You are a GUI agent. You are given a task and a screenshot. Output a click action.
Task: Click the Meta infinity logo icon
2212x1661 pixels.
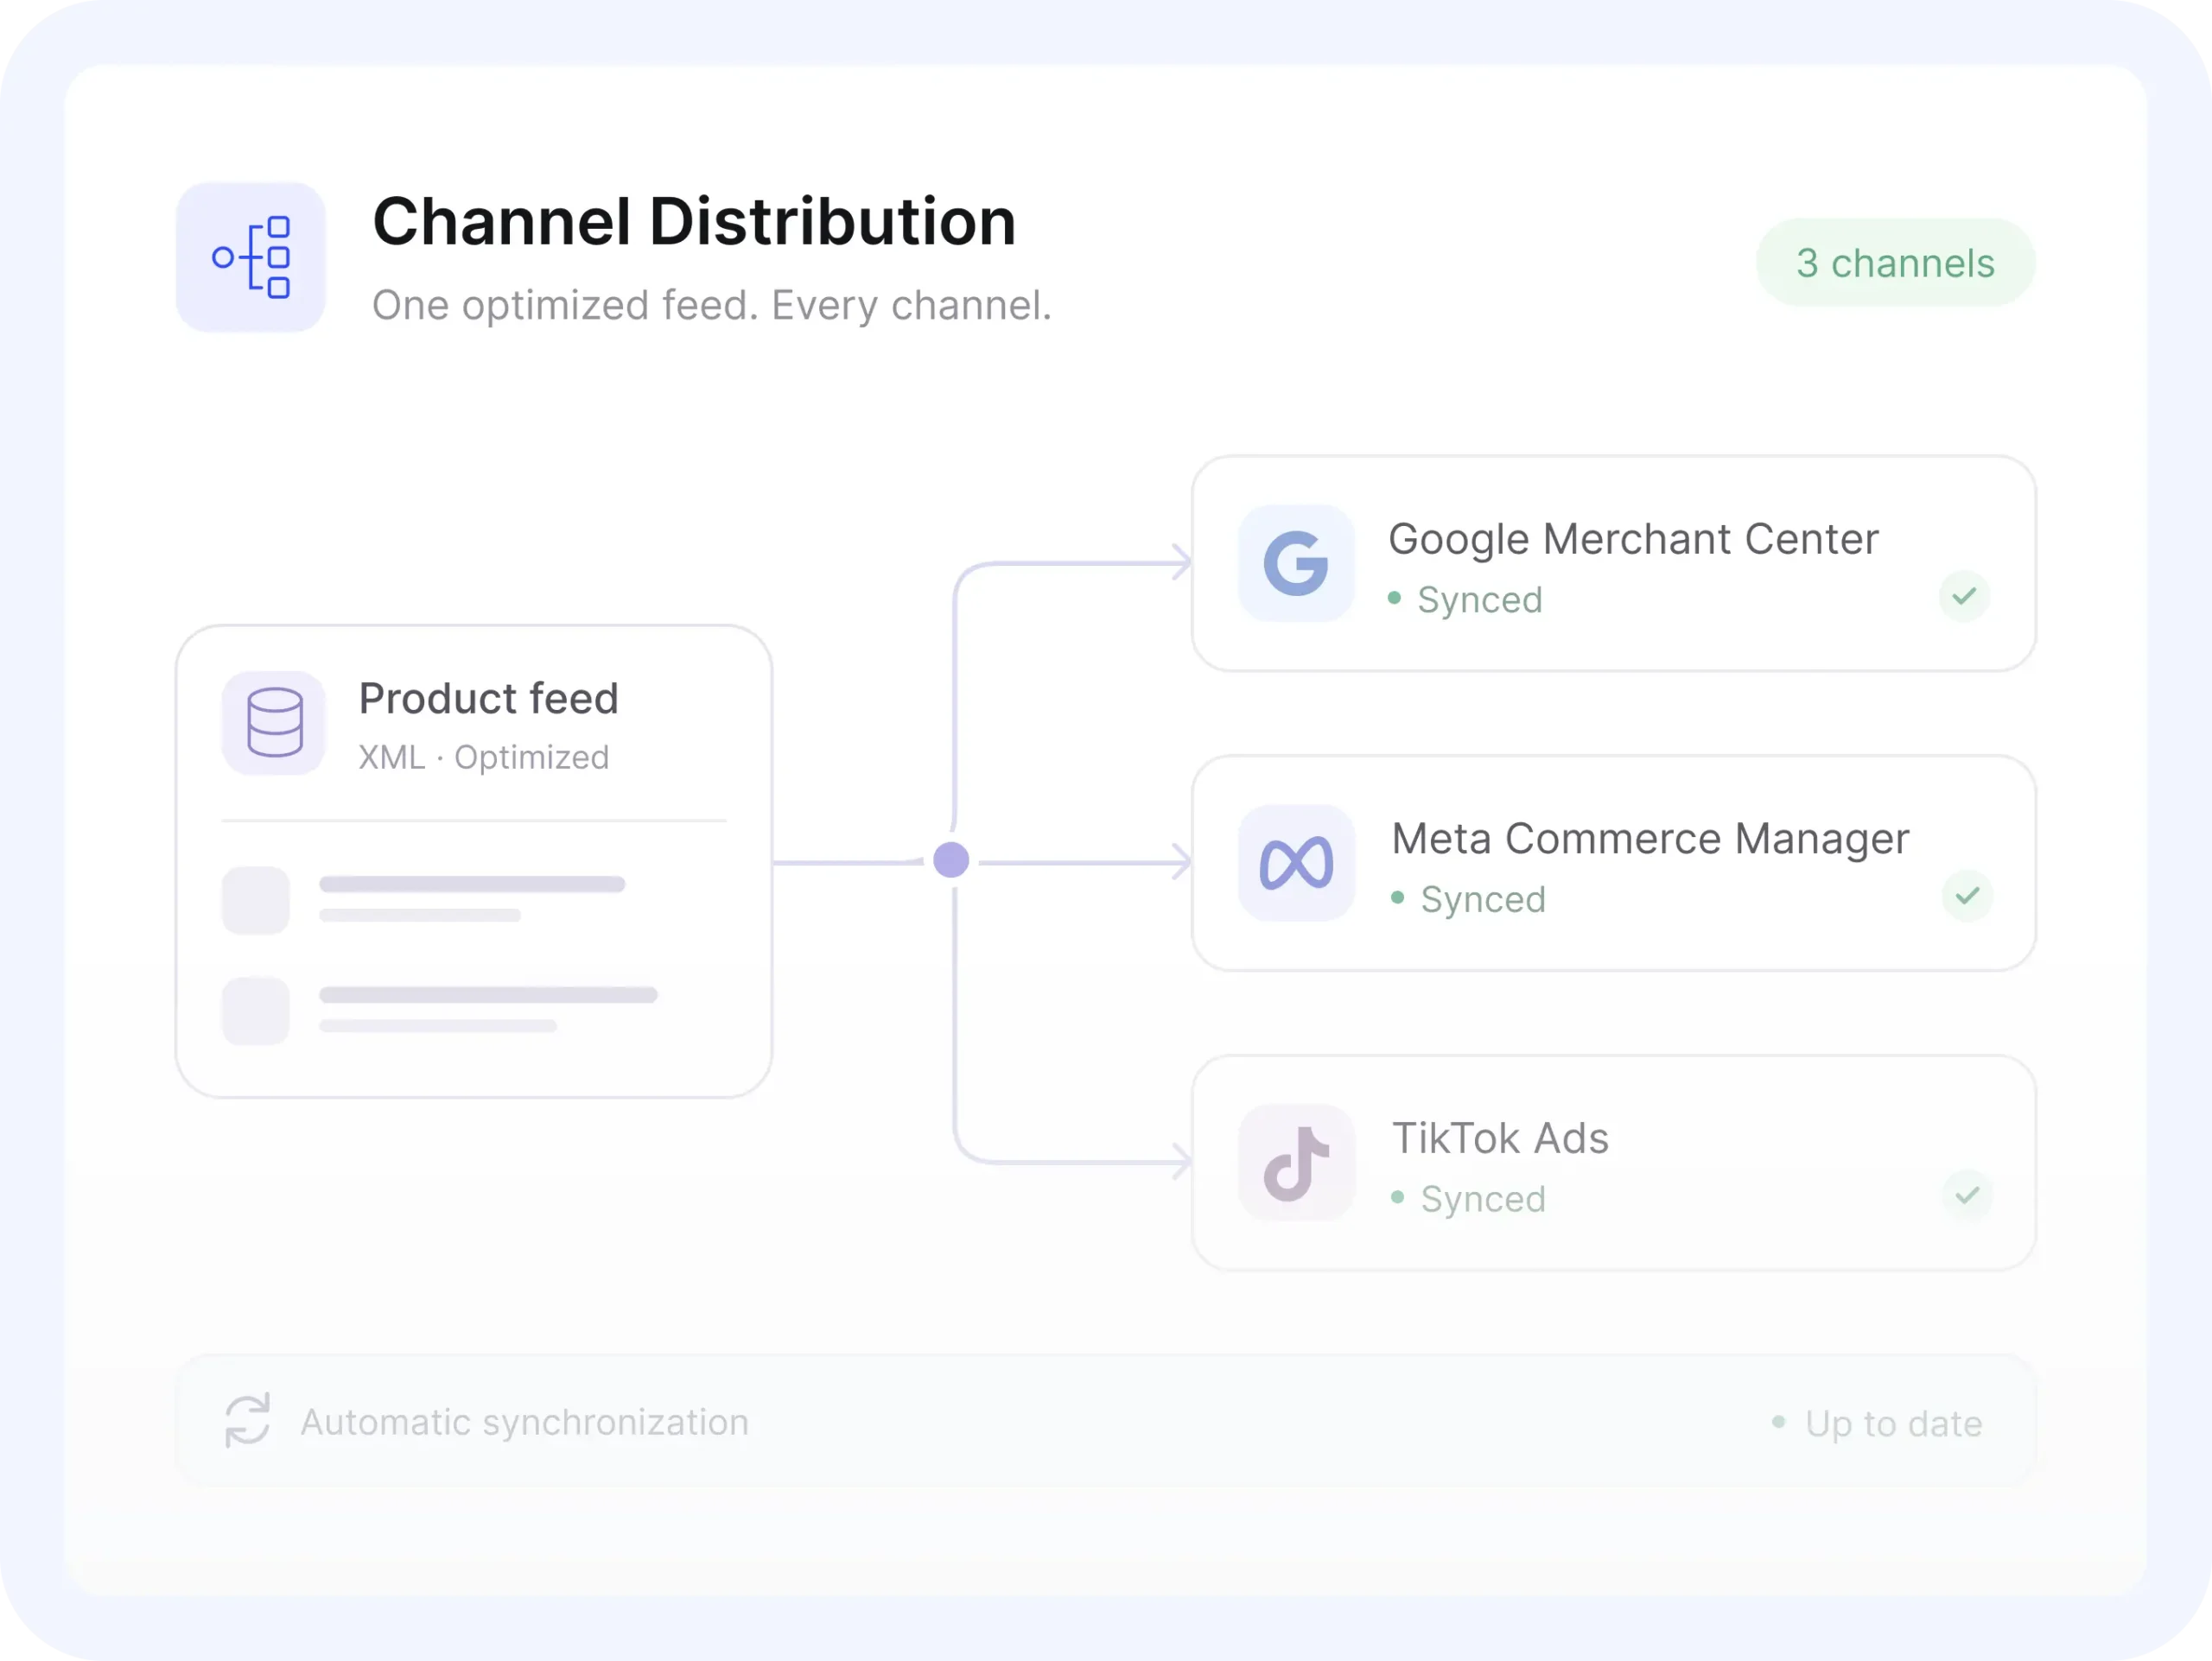pos(1296,863)
